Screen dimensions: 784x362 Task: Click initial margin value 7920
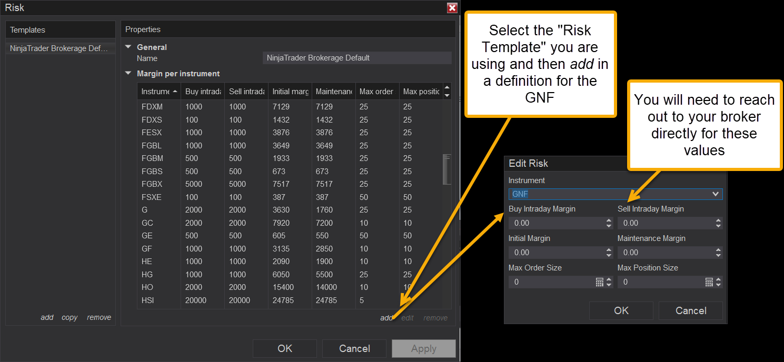(x=281, y=223)
